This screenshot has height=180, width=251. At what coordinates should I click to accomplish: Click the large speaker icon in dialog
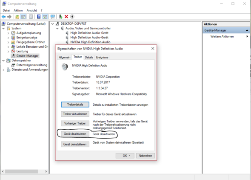65,67
